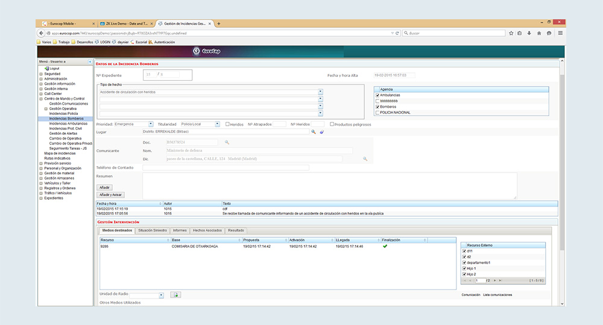Click the green Finalización checkmark in the resource row
Viewport: 603px width, 325px height.
(x=385, y=246)
